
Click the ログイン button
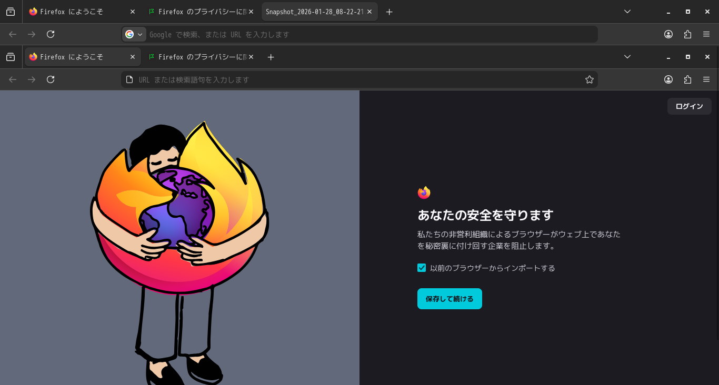690,106
